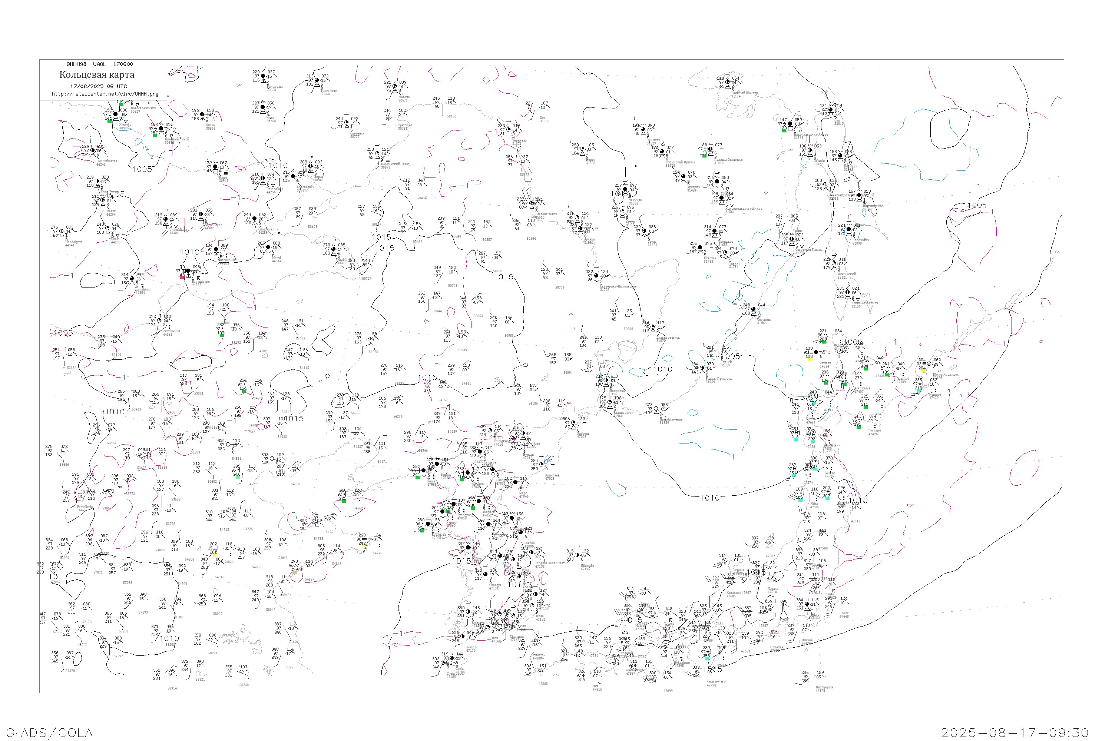Click the Кольцевая карта title
The image size is (1112, 741).
pos(97,75)
